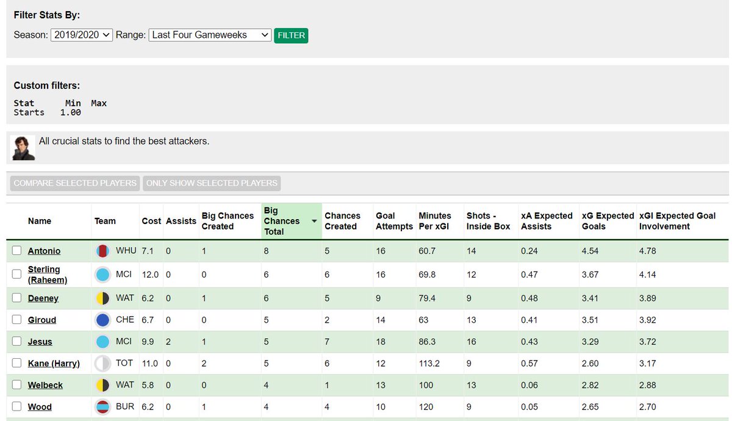The image size is (732, 421).
Task: Click Deeney's xA value 0.48
Action: [x=529, y=298]
